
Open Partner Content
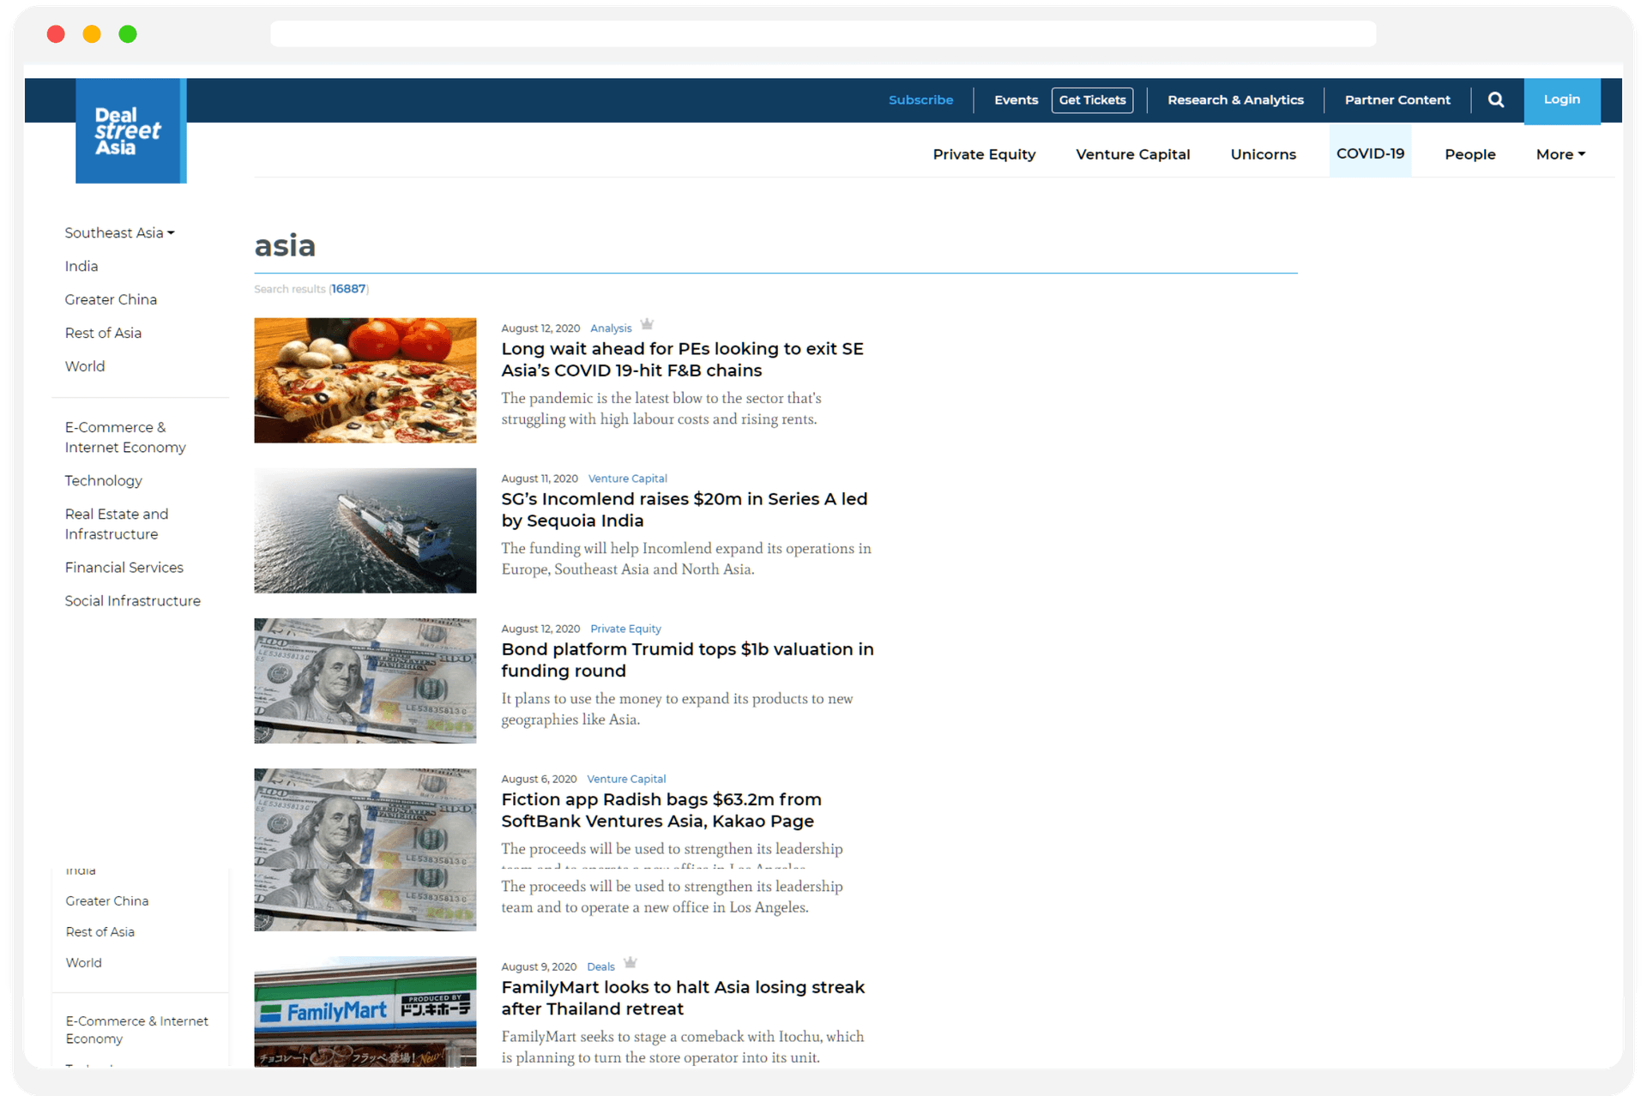1397,99
